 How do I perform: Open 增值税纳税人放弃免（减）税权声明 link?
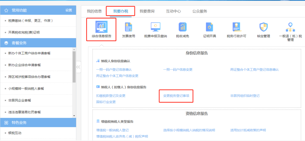122,136
